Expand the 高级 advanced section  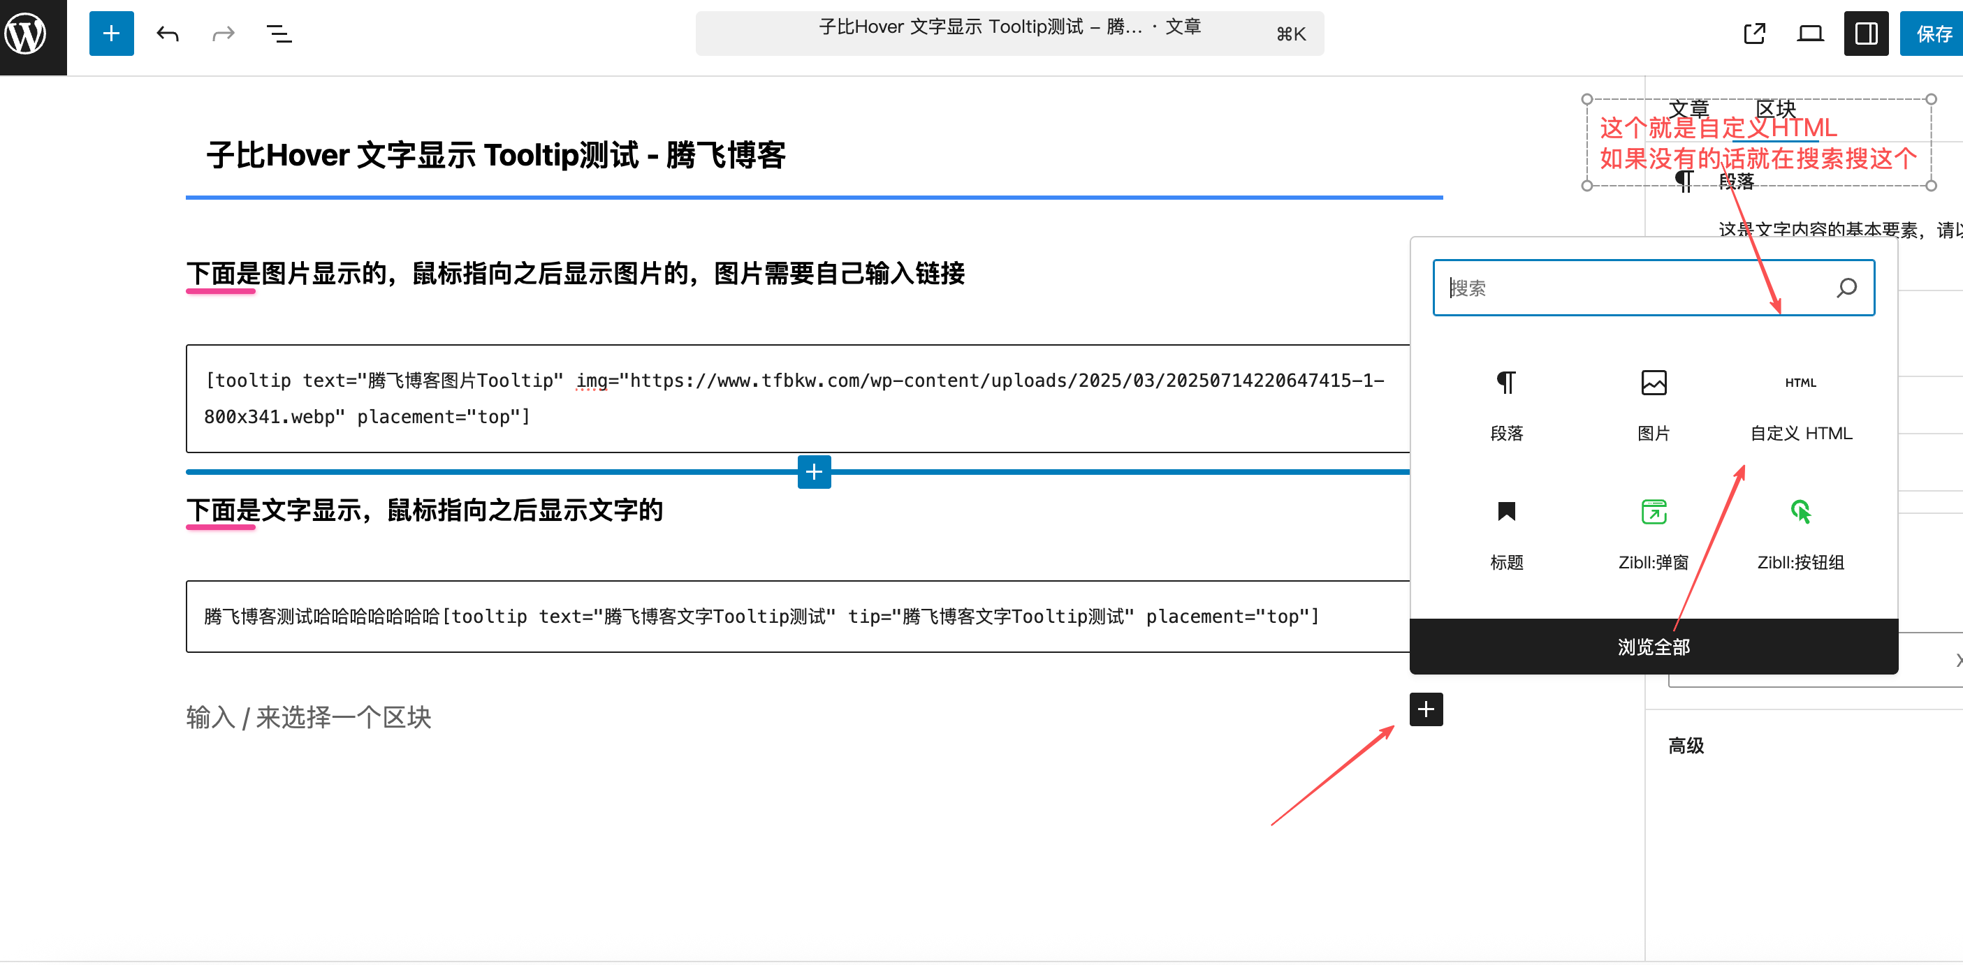pos(1685,745)
